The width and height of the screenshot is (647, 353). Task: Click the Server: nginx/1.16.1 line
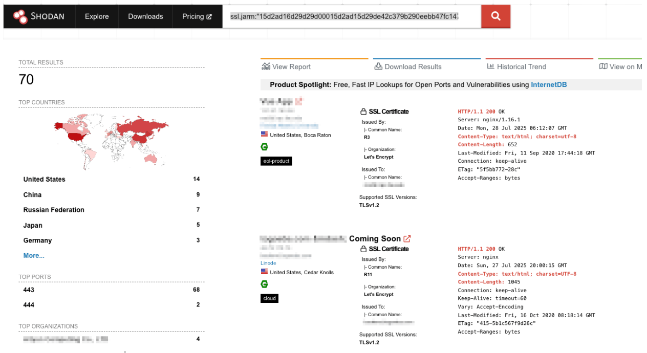click(489, 120)
